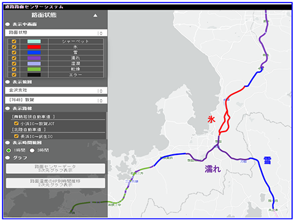Select the 1時間 radio button
Image resolution: width=294 pixels, height=221 pixels.
point(9,151)
